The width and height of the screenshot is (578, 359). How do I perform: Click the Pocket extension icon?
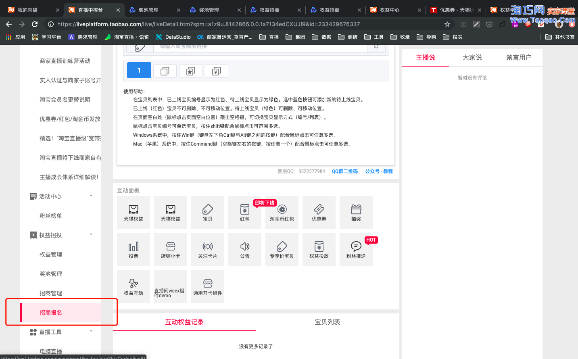[x=489, y=24]
